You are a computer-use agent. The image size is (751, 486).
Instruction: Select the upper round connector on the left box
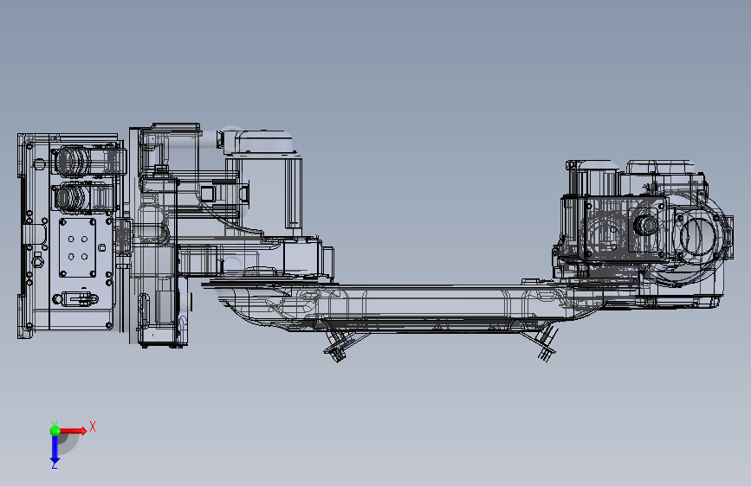[72, 161]
